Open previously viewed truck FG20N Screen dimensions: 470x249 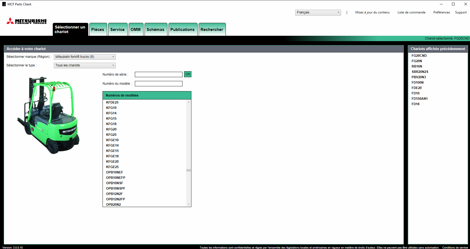(x=417, y=61)
